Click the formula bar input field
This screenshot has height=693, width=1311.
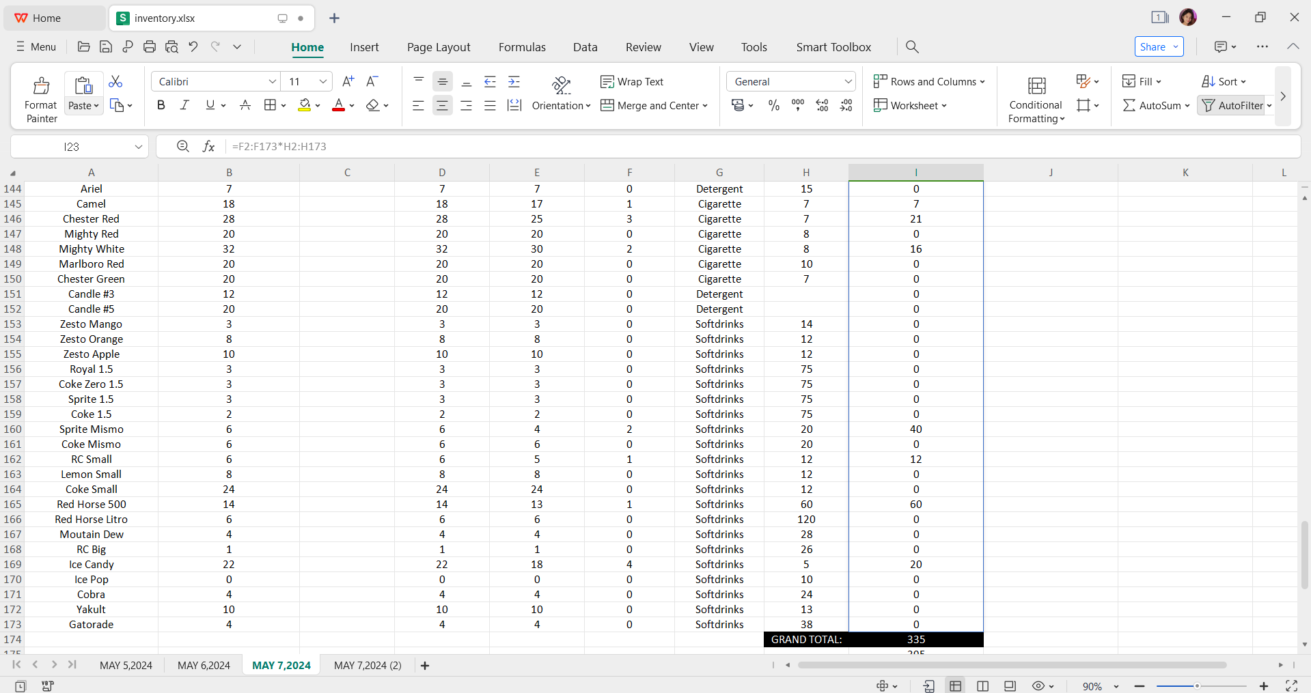763,146
